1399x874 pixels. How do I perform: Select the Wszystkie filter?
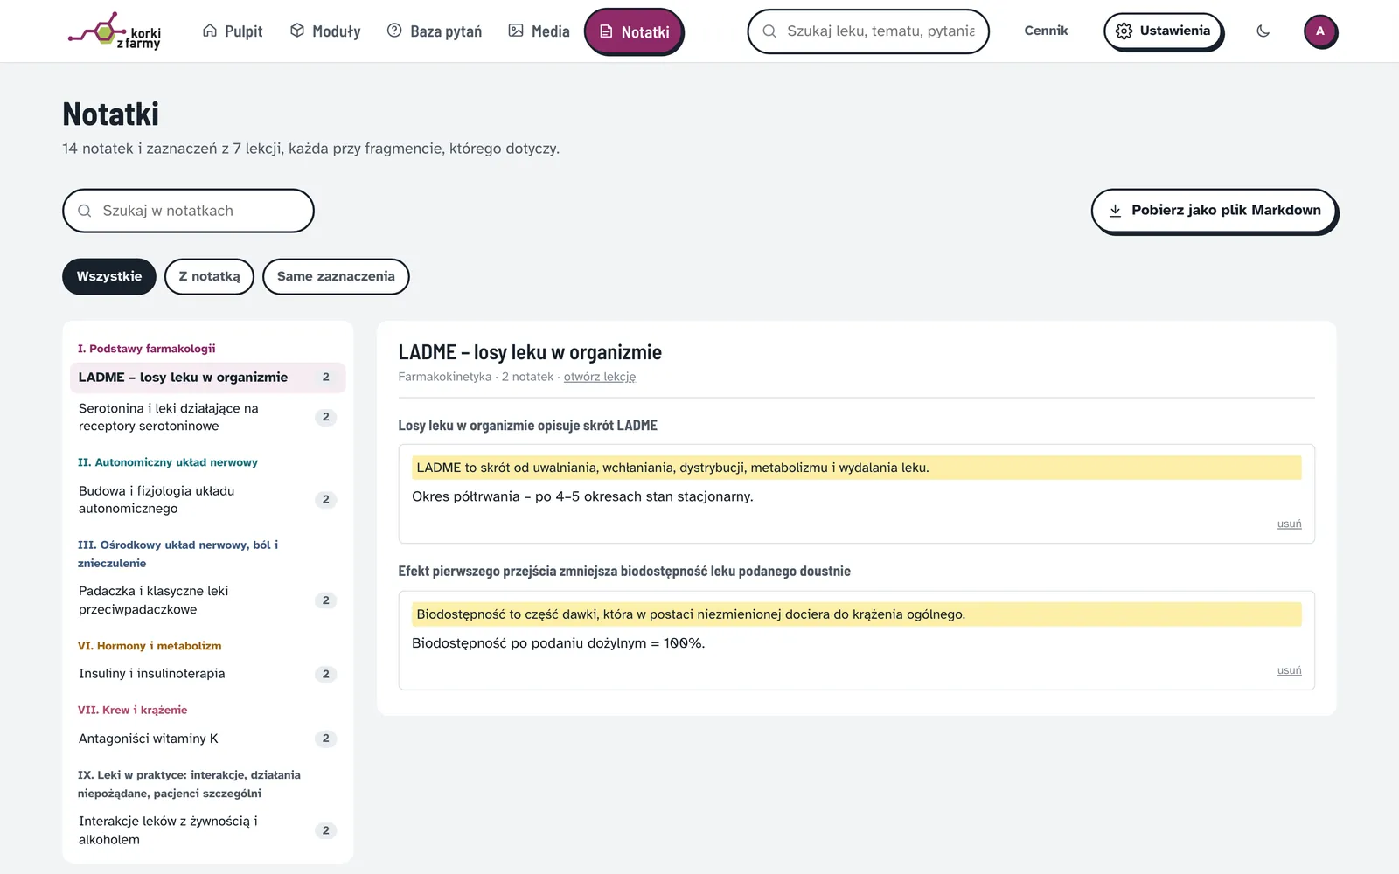109,276
